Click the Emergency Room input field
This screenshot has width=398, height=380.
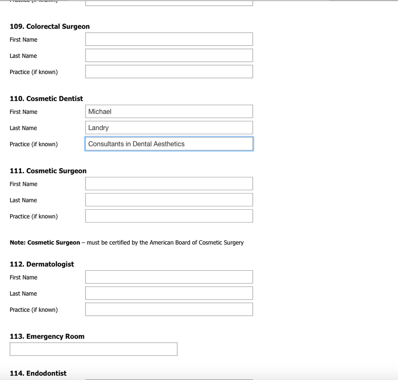tap(93, 349)
